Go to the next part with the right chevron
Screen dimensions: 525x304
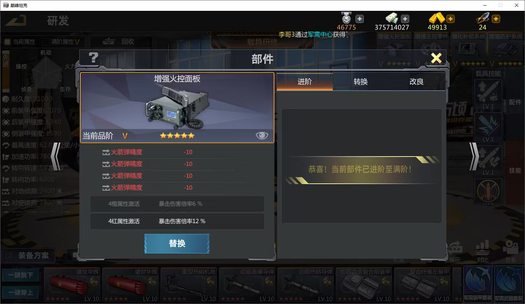(474, 156)
